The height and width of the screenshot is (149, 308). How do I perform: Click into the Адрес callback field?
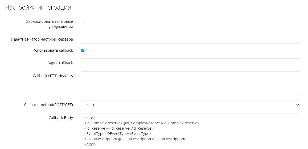tap(190, 63)
